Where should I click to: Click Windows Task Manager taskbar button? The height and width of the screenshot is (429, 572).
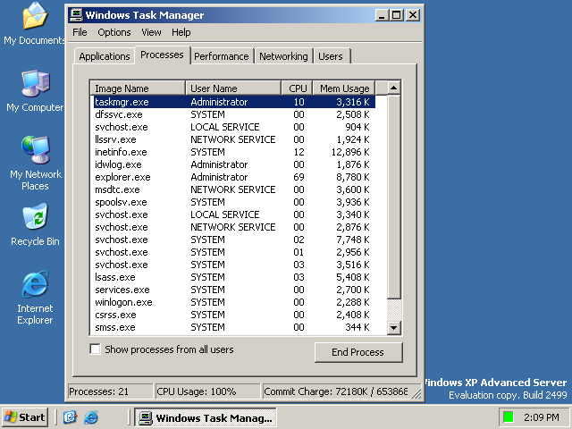pos(206,417)
